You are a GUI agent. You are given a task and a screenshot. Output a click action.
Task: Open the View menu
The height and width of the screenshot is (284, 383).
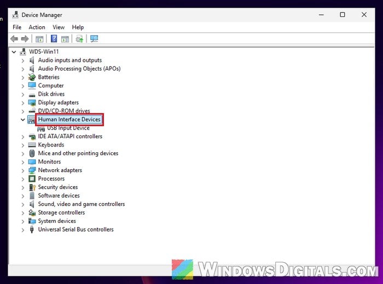pyautogui.click(x=59, y=27)
